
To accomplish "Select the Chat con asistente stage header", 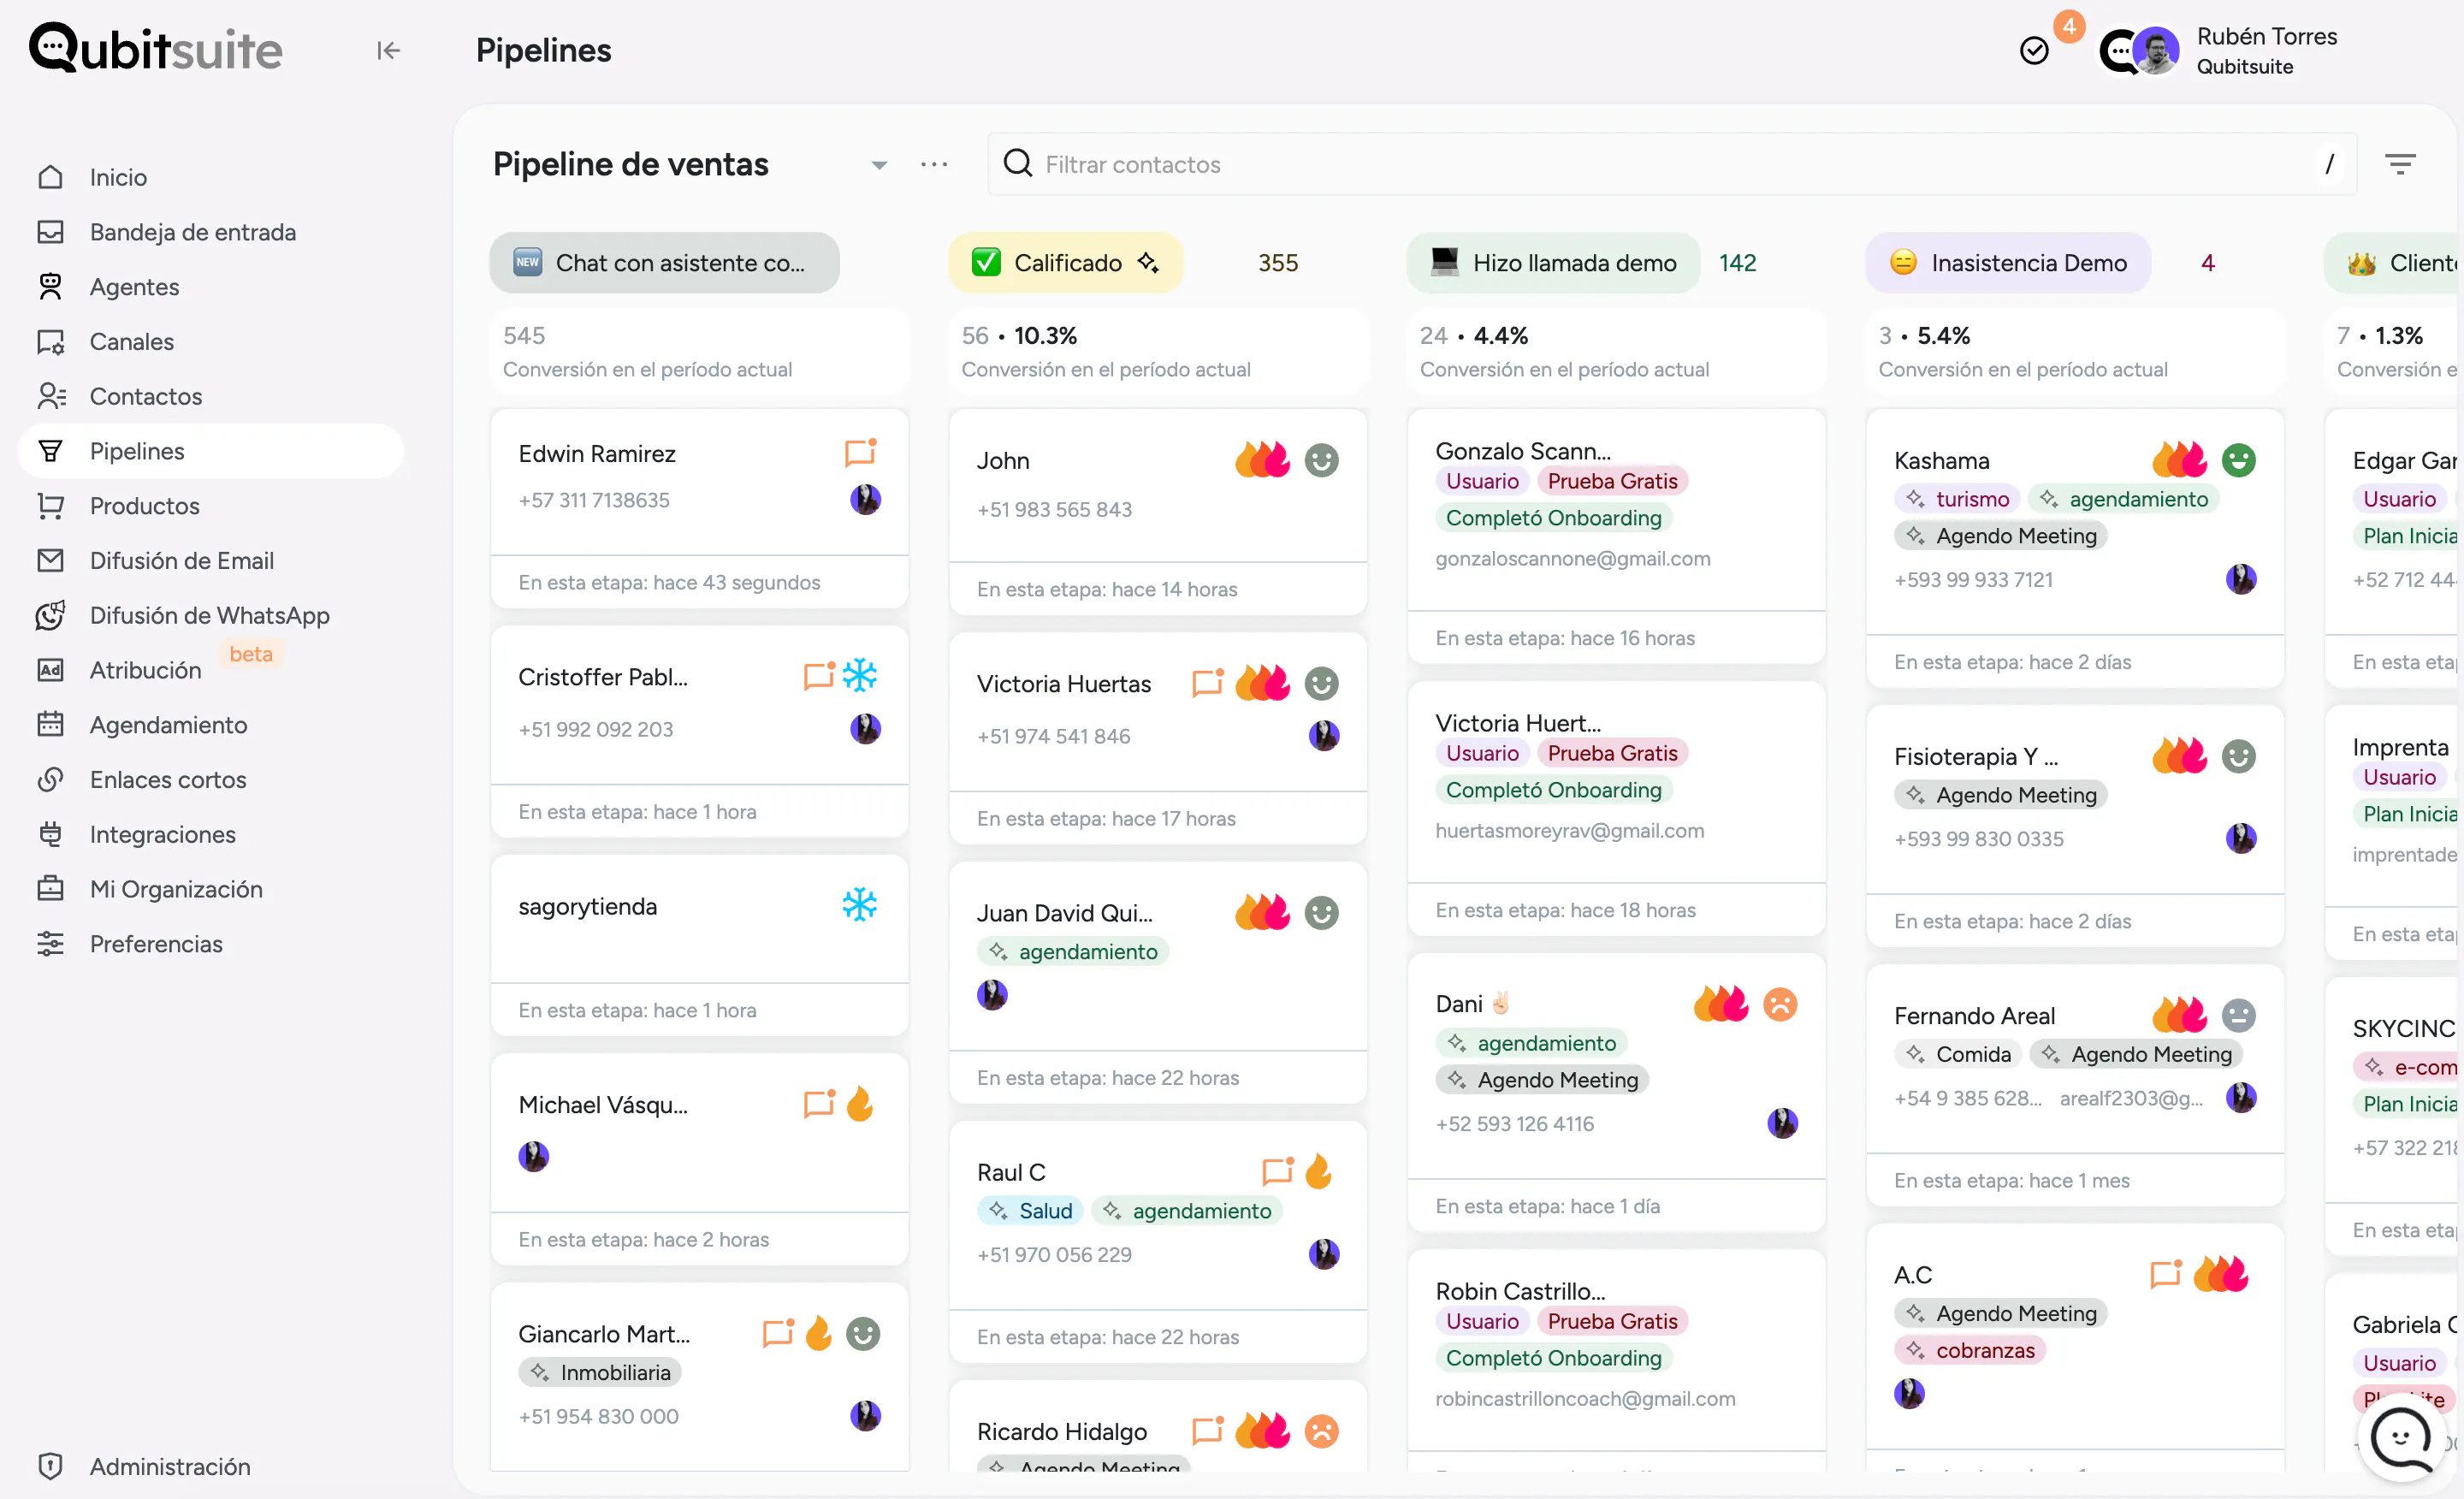I will [664, 263].
